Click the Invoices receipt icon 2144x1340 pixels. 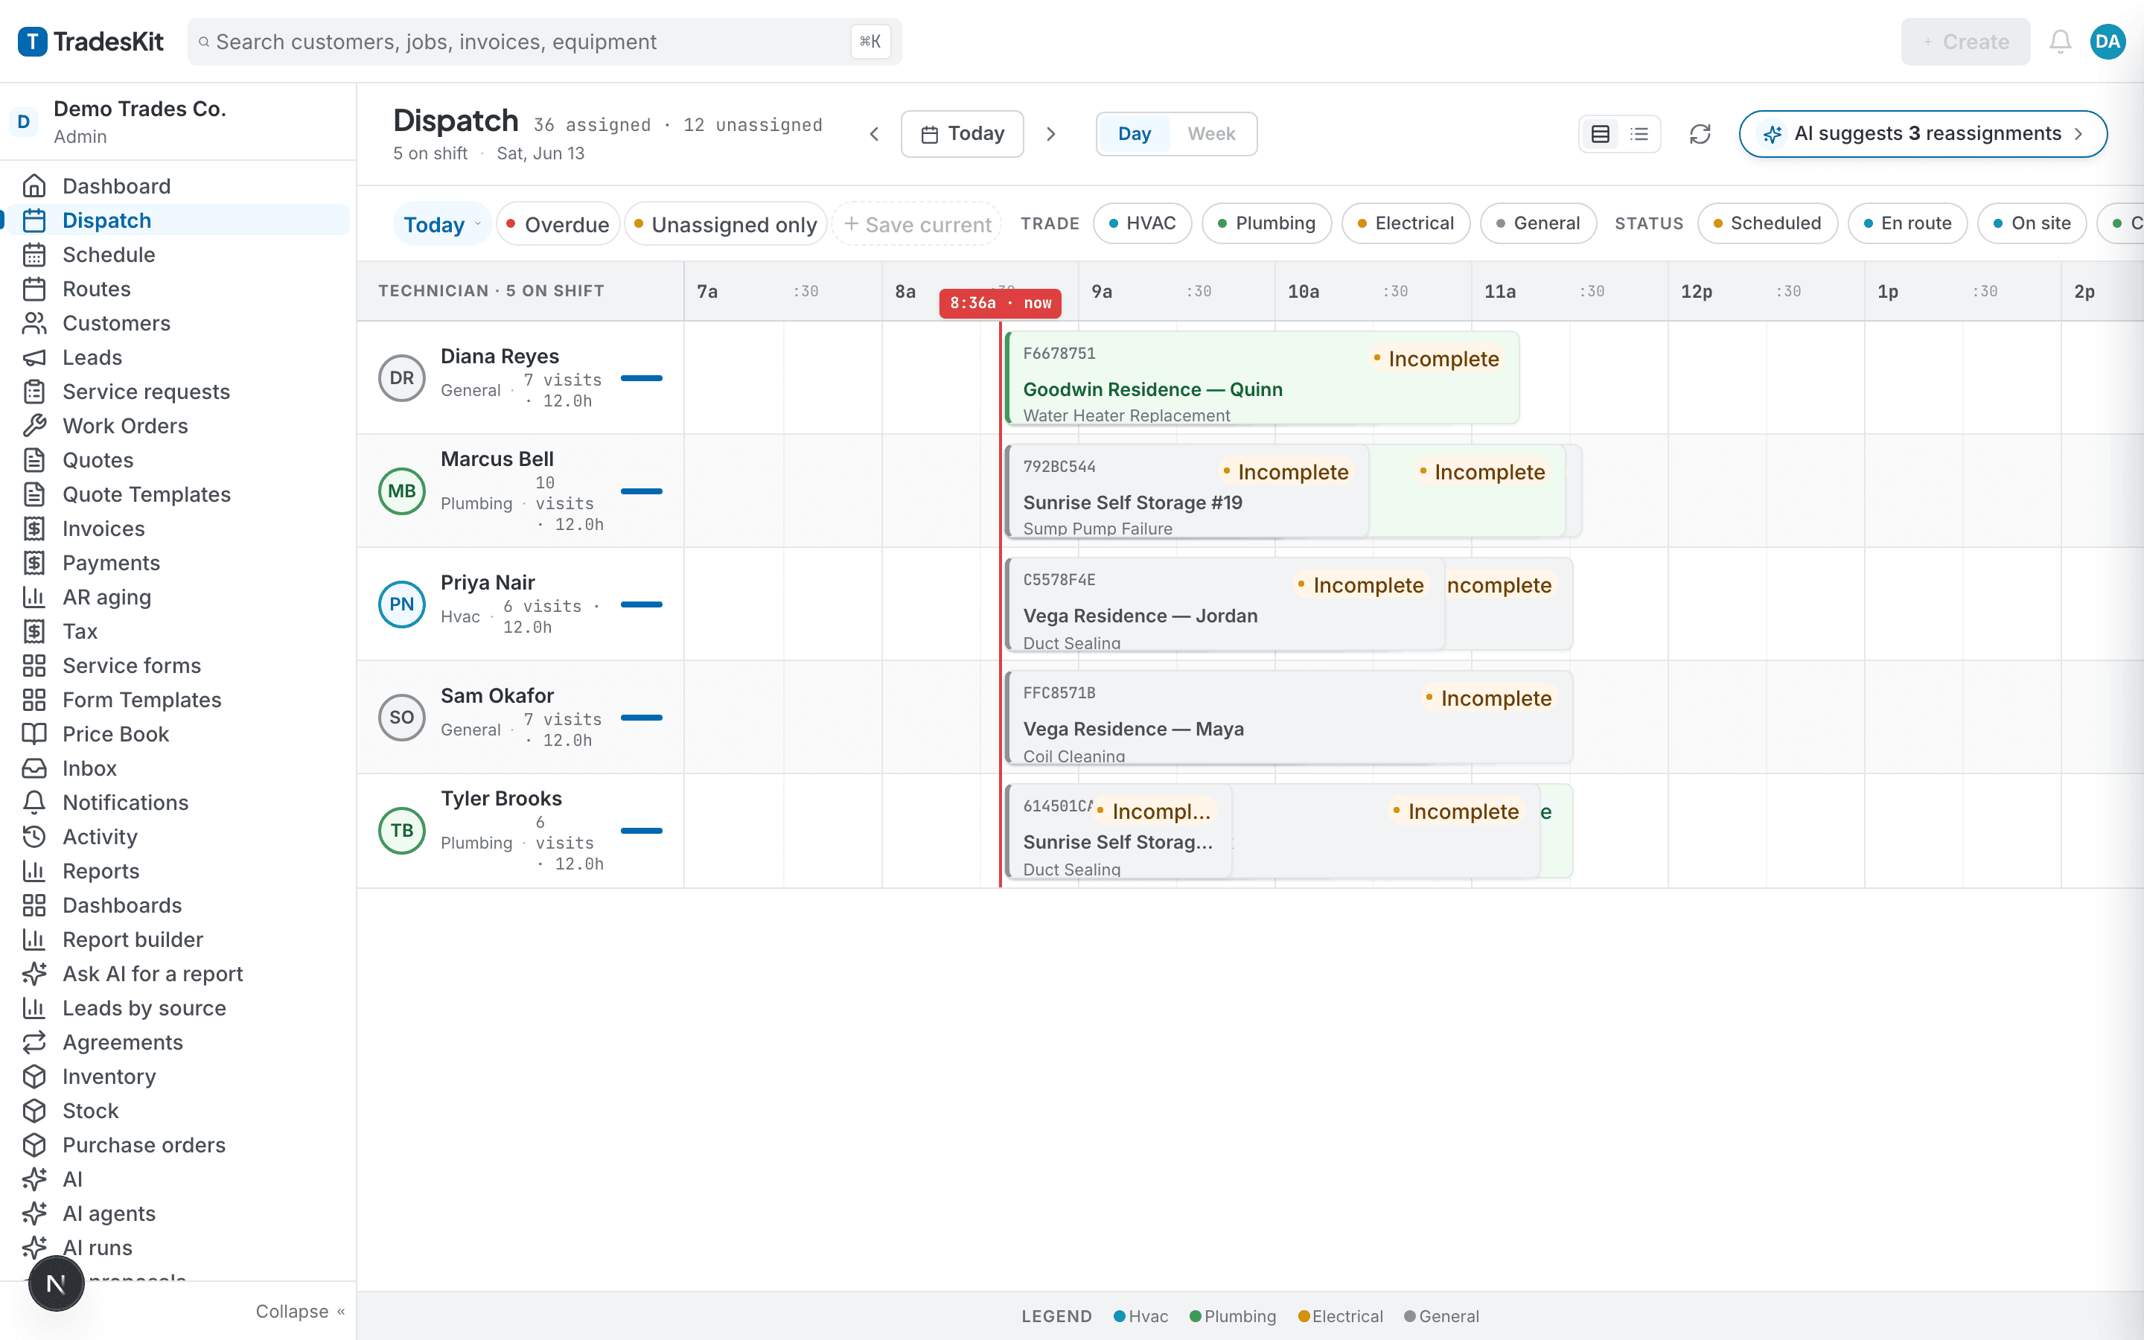[33, 529]
